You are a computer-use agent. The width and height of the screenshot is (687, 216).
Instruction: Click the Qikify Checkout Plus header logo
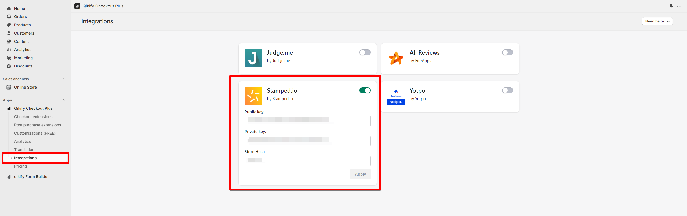77,6
